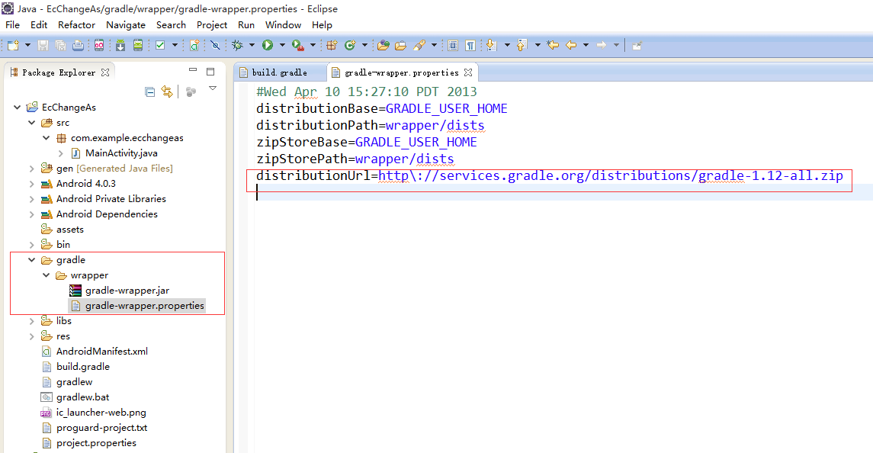Click the services.gradle.org distribution URL

611,175
